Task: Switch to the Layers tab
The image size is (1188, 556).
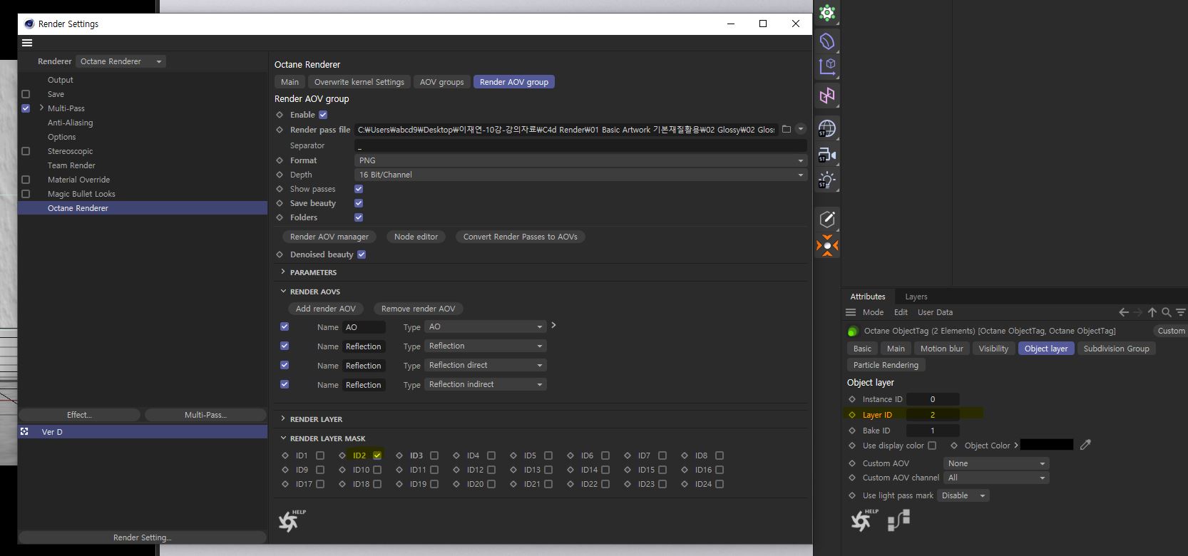Action: coord(916,297)
